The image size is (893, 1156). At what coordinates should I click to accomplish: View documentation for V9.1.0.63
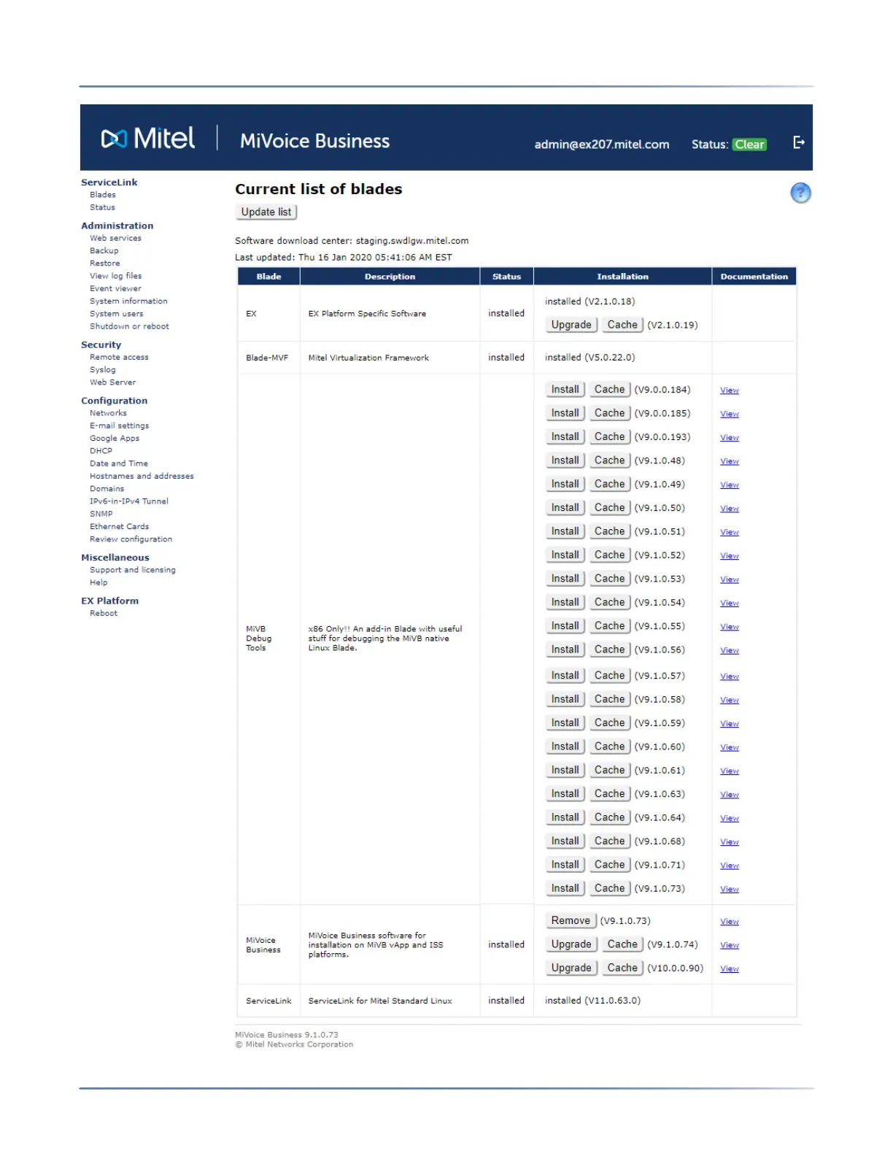(730, 795)
